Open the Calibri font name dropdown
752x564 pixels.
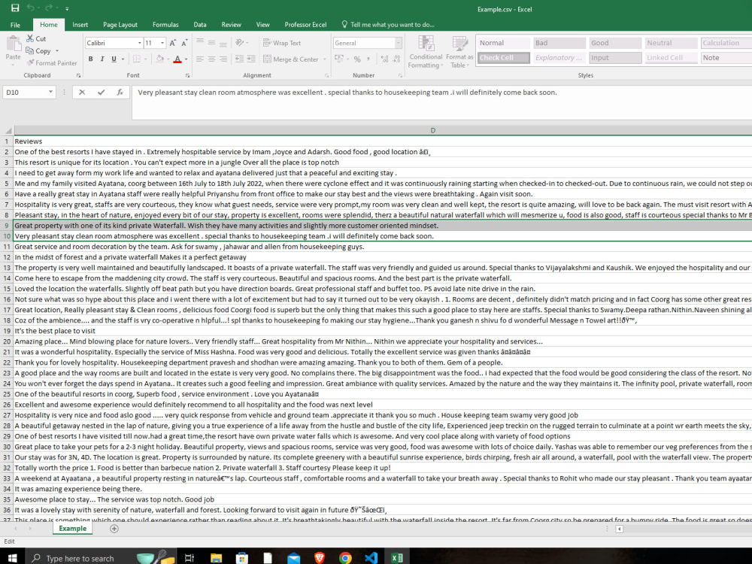(140, 43)
